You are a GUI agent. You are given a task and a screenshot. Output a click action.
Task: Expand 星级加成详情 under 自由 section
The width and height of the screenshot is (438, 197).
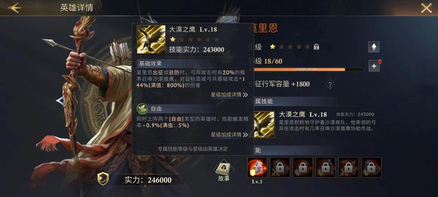[x=229, y=135]
